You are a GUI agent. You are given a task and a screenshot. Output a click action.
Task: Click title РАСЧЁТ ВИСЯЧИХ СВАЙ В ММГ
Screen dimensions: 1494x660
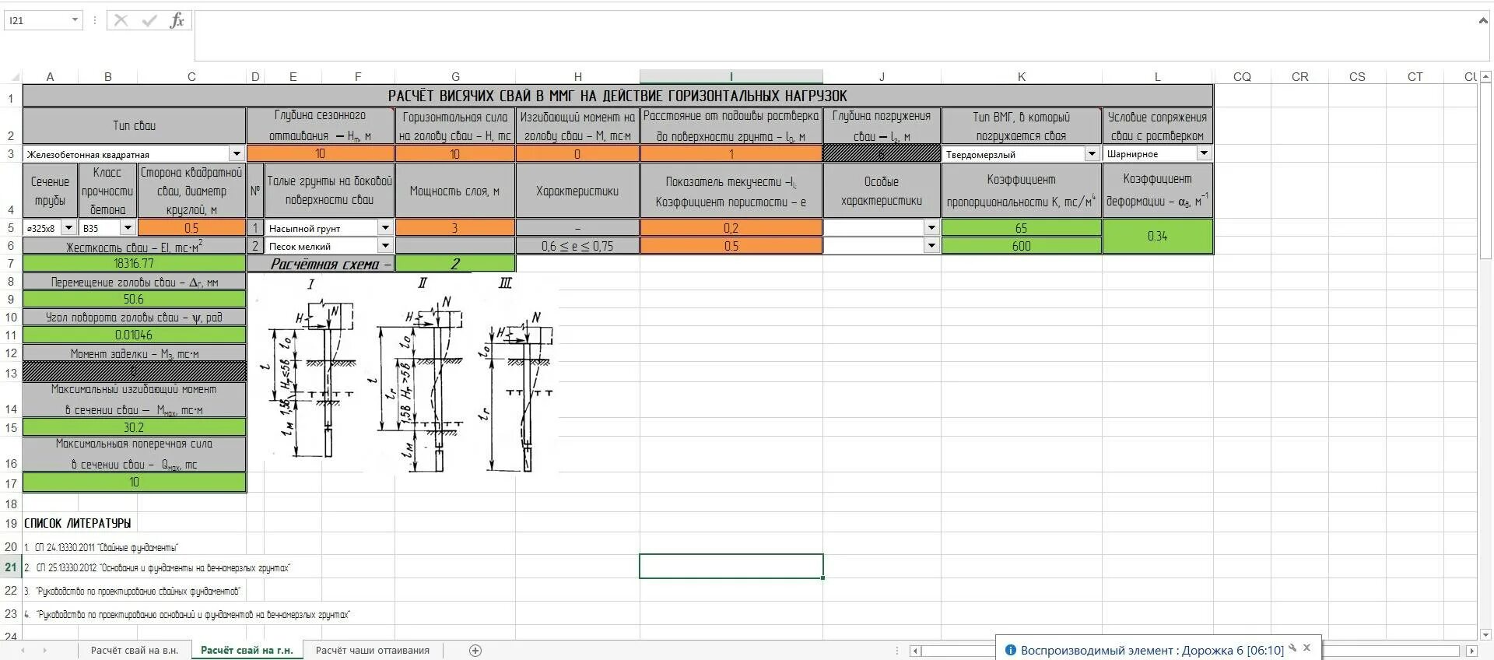(x=617, y=96)
